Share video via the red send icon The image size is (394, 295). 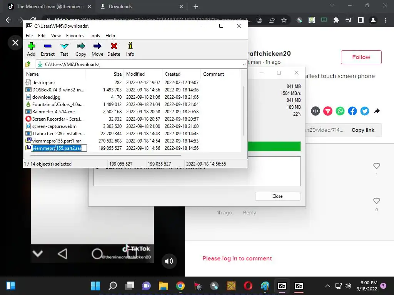click(328, 111)
